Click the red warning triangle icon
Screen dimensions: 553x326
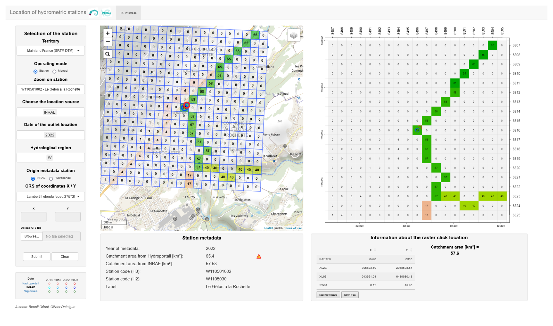(259, 256)
